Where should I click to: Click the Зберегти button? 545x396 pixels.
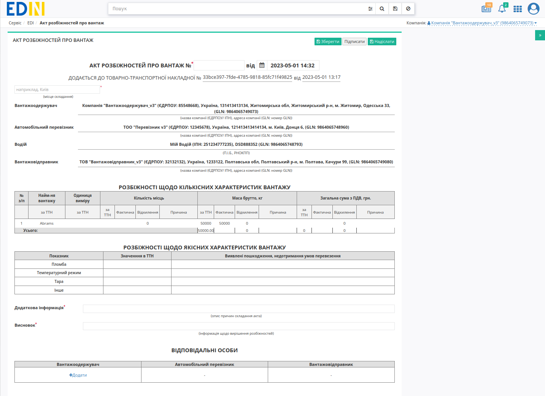[x=328, y=42]
